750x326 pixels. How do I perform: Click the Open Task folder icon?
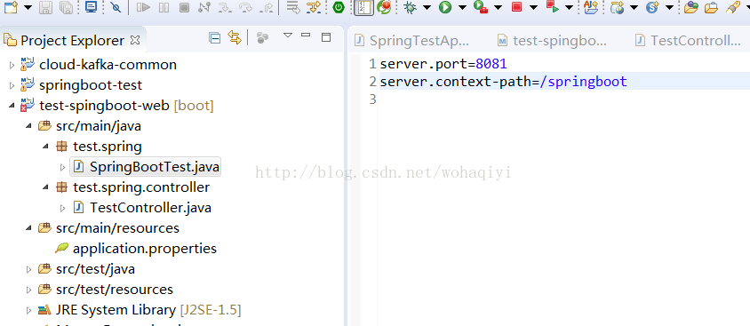(x=712, y=7)
